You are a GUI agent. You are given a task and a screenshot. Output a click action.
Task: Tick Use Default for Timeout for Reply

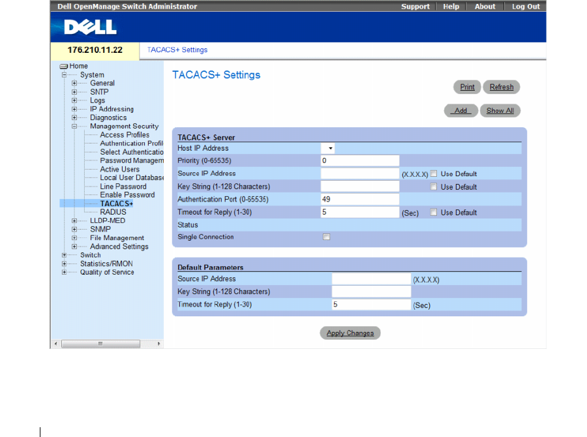click(434, 212)
